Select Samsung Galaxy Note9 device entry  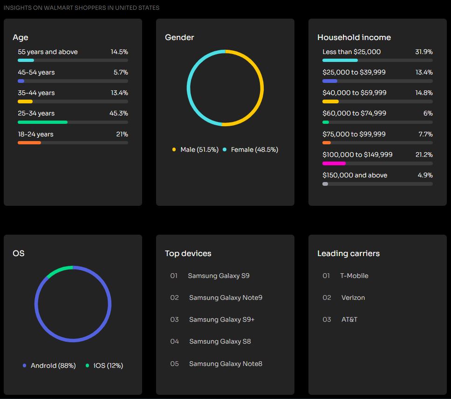click(225, 298)
